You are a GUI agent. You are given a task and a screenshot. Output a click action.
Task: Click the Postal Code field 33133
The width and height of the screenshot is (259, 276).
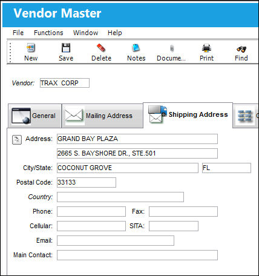[x=87, y=182]
